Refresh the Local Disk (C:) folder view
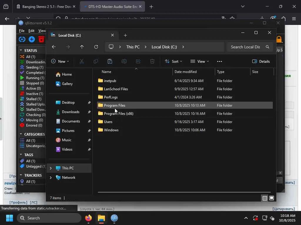 [x=96, y=47]
